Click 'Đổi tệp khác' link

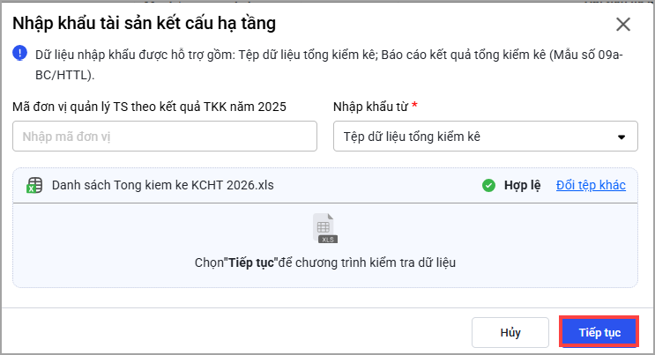pos(591,185)
